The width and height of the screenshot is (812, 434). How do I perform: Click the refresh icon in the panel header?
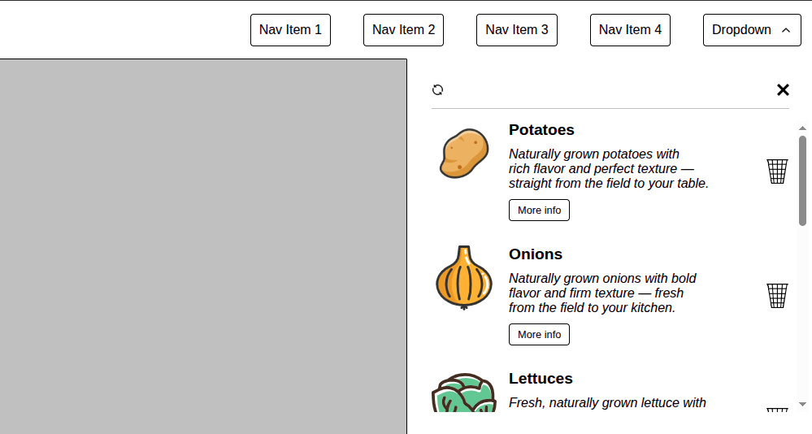coord(437,90)
